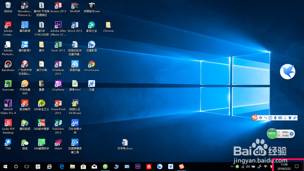Select the MAGIX Video Pro X shortcut
Screen dimensions: 304x171
8,107
